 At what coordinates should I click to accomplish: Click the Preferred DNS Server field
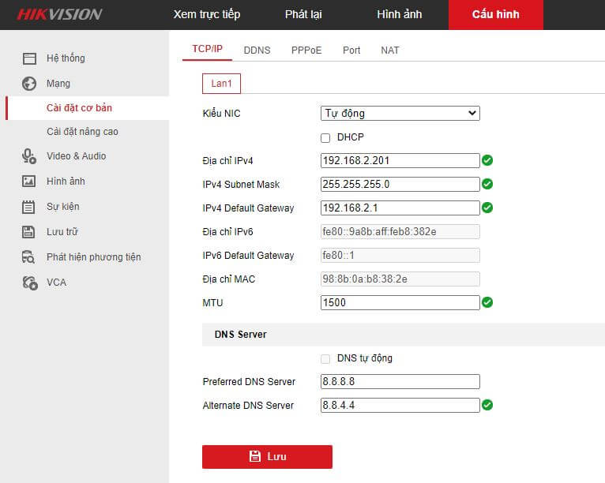[400, 382]
